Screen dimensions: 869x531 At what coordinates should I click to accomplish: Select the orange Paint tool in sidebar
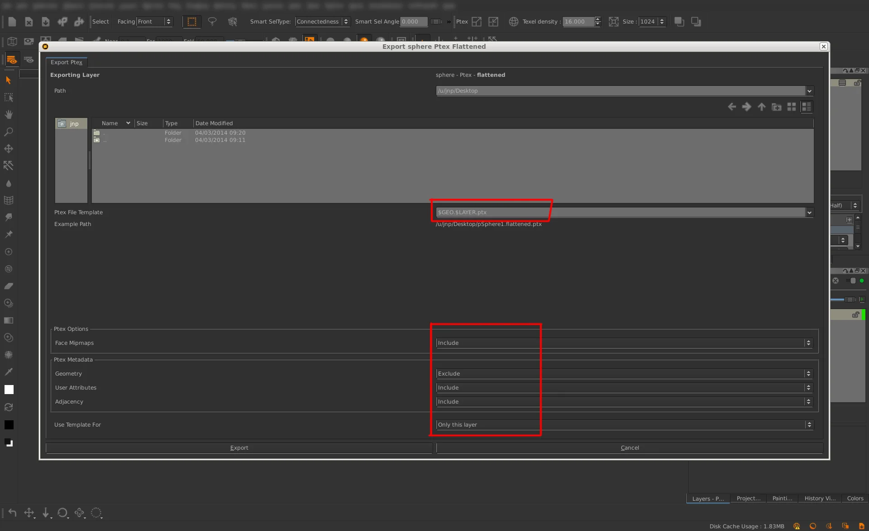pos(12,60)
